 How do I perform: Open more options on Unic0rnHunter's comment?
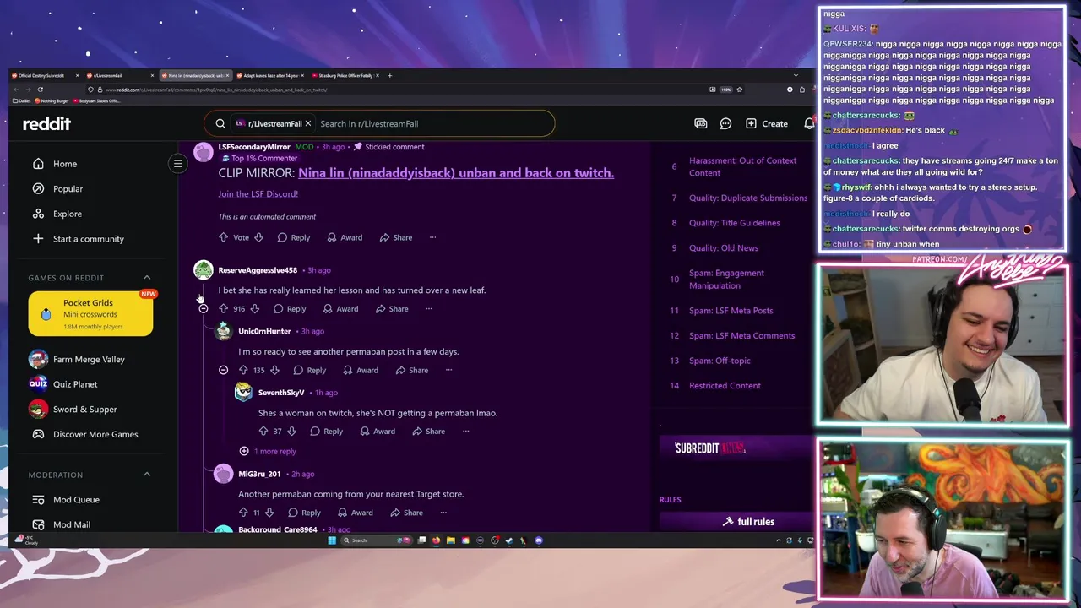[448, 370]
